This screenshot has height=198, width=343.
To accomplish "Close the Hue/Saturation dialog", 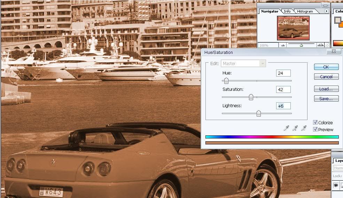I will pyautogui.click(x=334, y=51).
